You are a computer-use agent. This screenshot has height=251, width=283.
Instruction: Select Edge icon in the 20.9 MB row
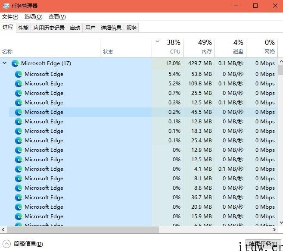click(x=19, y=207)
